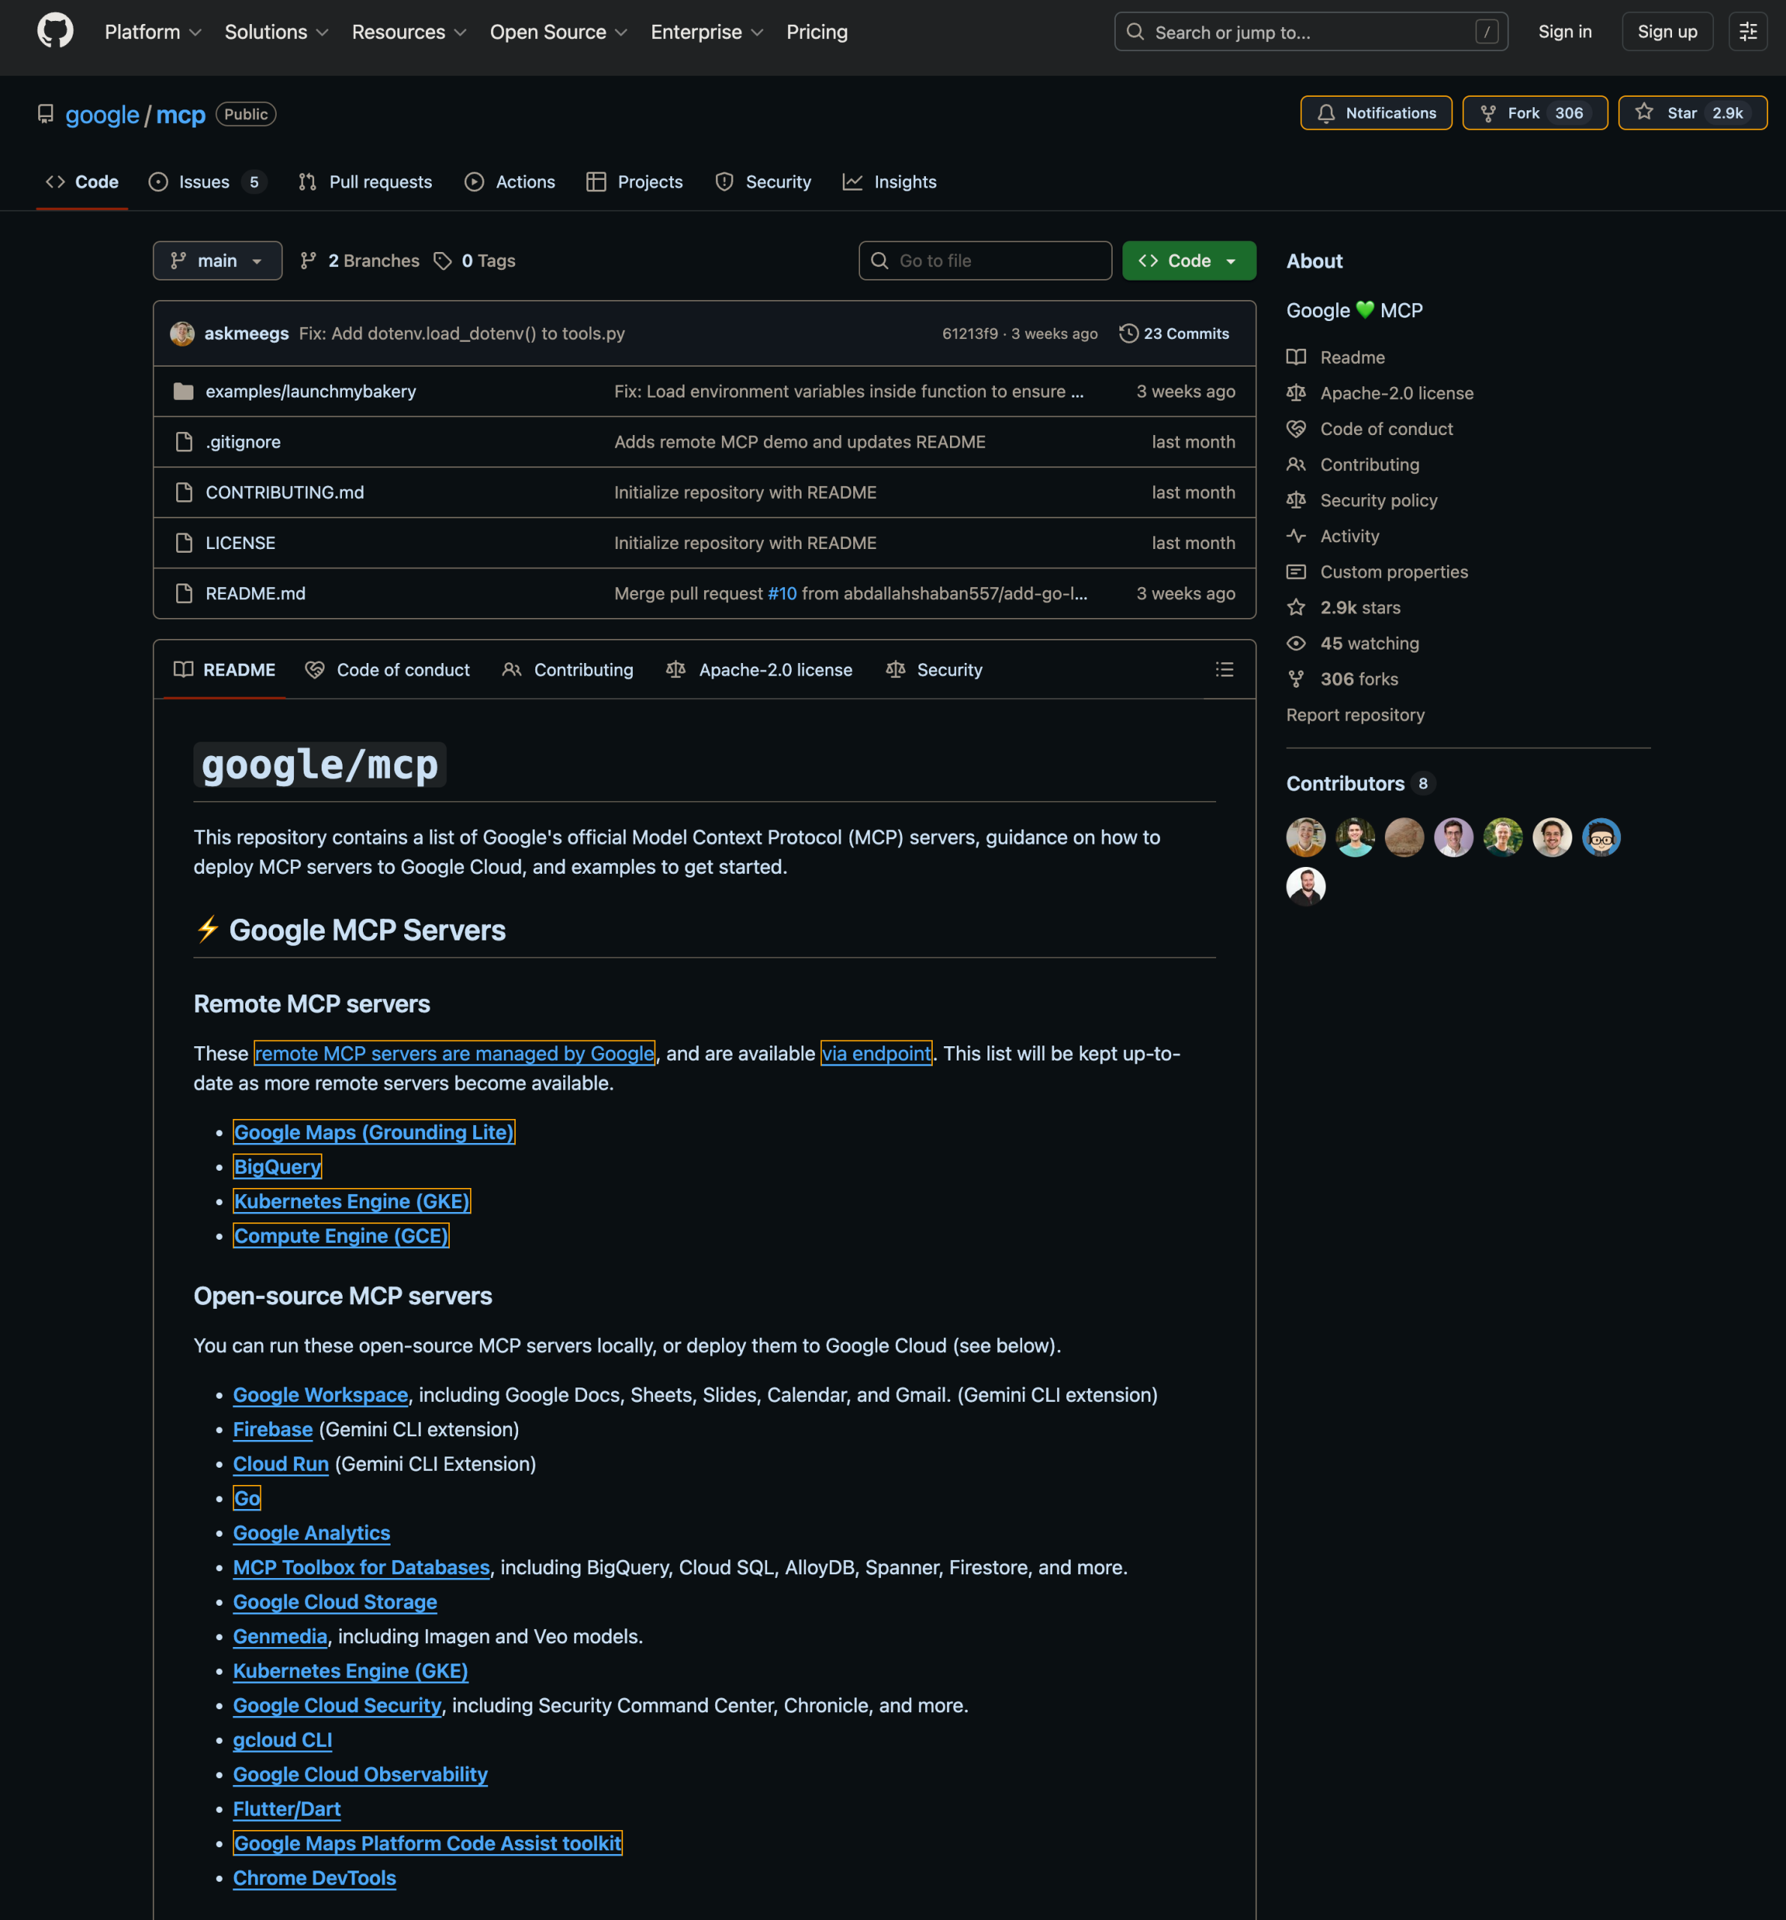
Task: Switch to the Pull requests tab
Action: coord(379,181)
